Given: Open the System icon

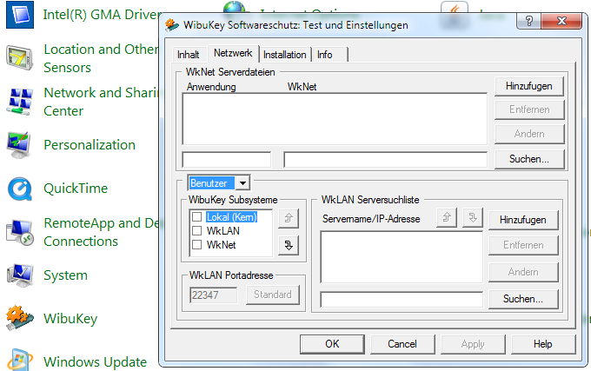Looking at the screenshot, I should [x=20, y=275].
